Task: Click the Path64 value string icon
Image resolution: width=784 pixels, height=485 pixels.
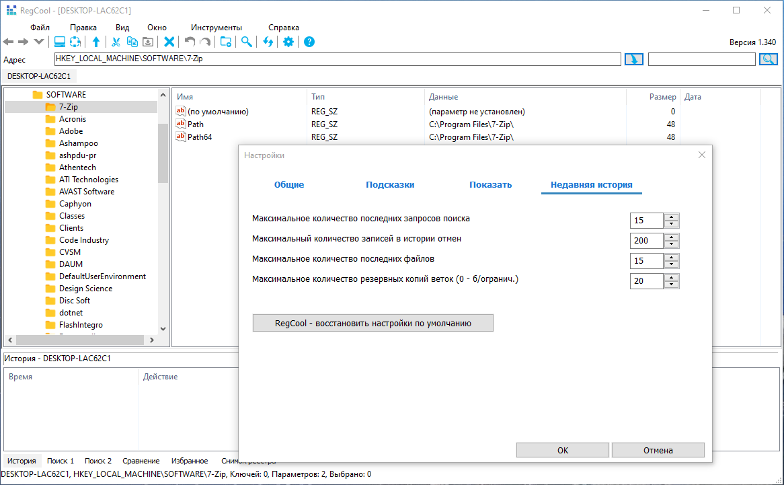Action: tap(181, 136)
